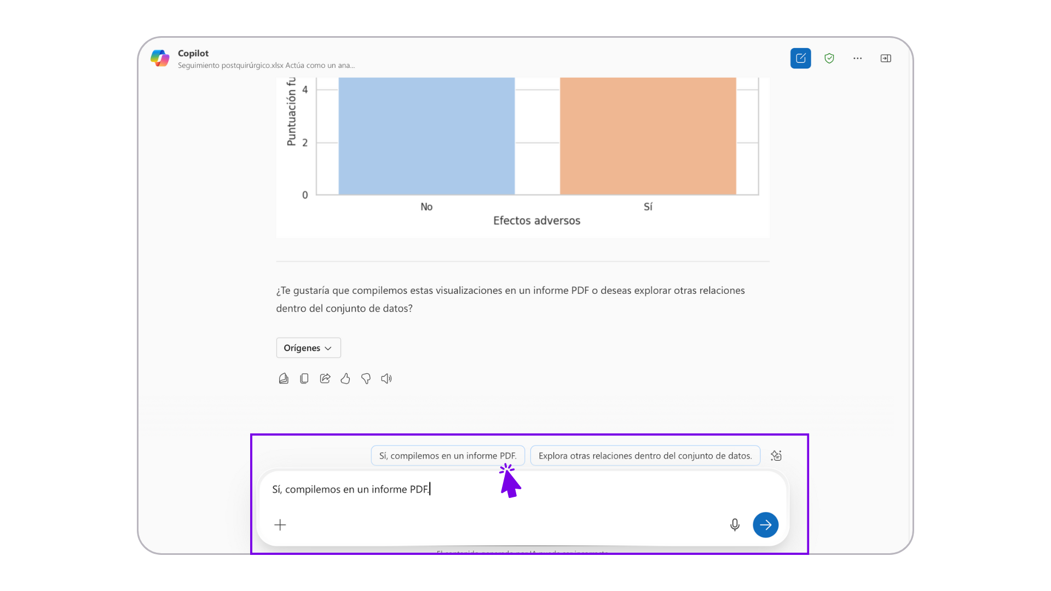Add an attachment with the plus icon
This screenshot has width=1051, height=591.
point(280,525)
